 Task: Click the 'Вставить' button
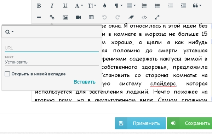point(85,82)
